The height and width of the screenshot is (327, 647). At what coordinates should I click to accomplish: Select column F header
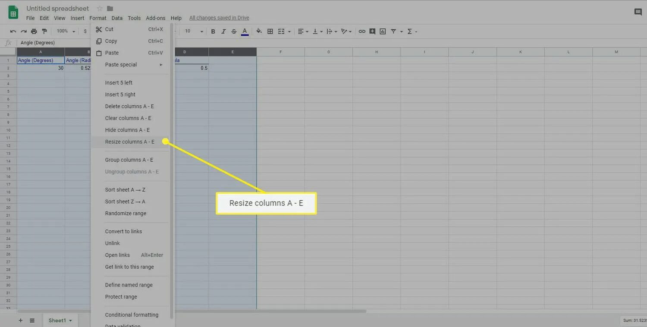(281, 52)
